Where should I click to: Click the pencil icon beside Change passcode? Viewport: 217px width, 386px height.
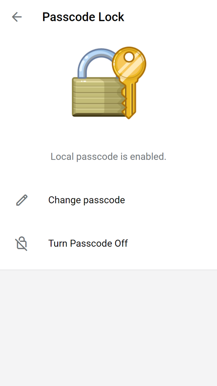[x=22, y=200]
